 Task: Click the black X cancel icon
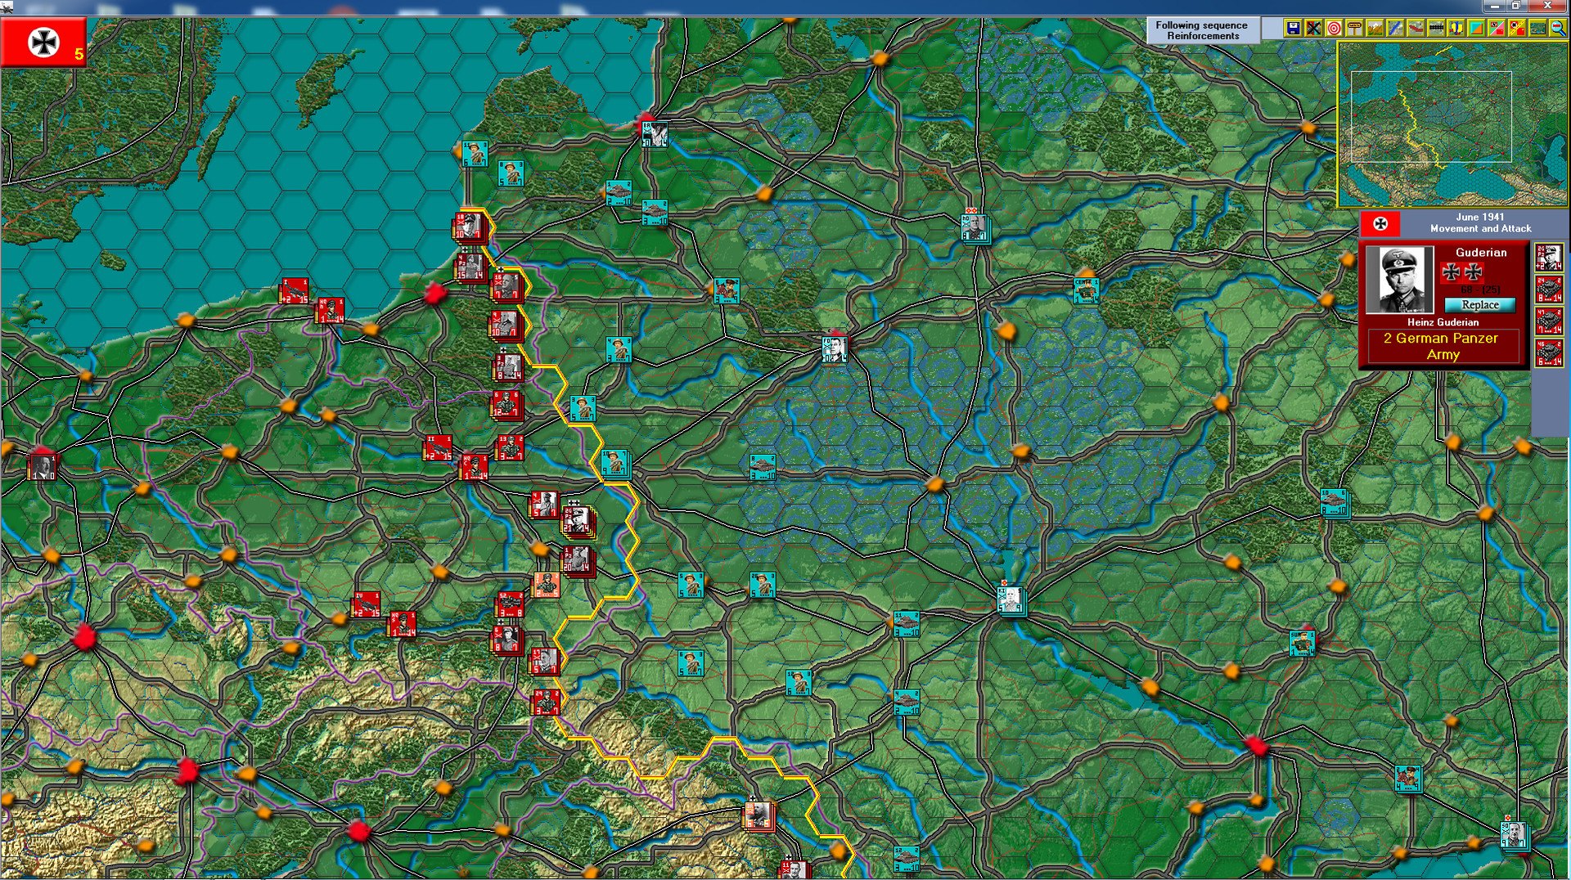tap(1313, 29)
